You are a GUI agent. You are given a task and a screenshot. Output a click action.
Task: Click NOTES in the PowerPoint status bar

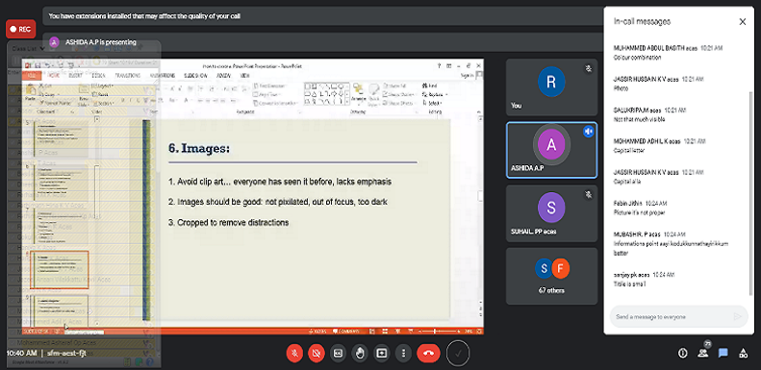tap(317, 332)
